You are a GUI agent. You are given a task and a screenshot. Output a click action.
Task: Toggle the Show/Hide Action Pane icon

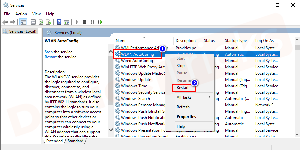[x=67, y=22]
